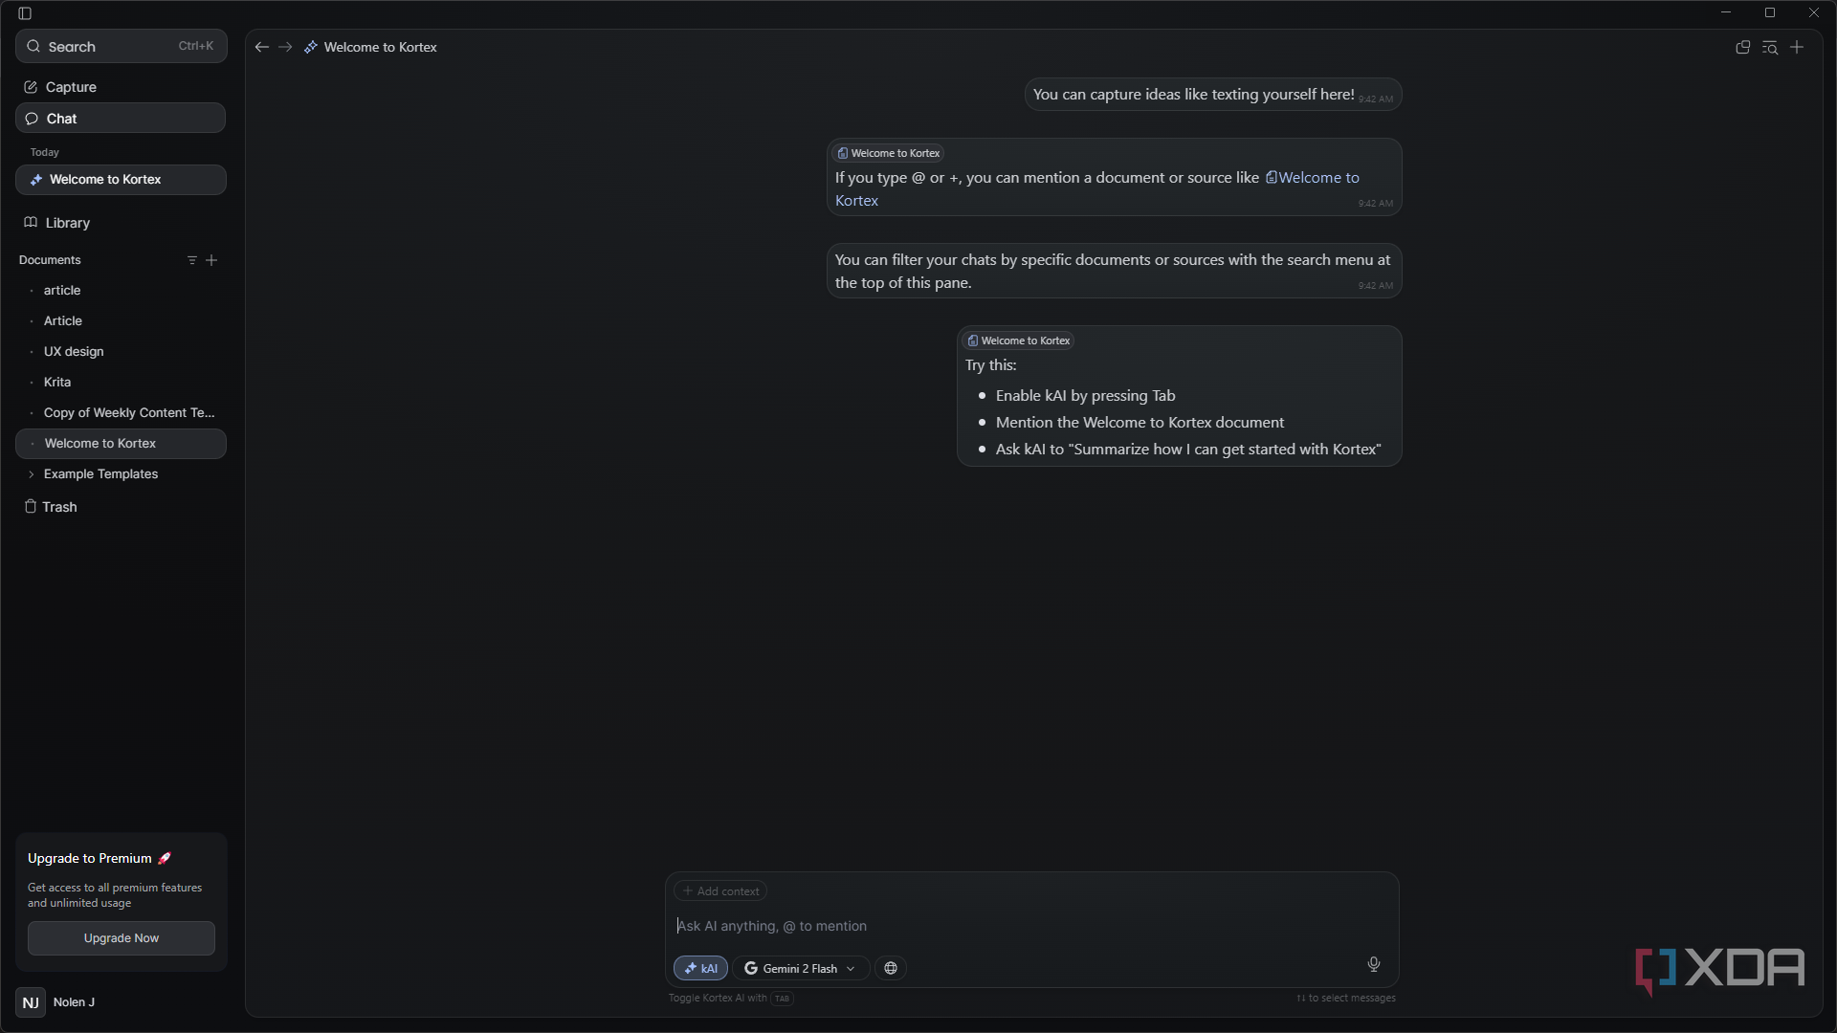Open the Gemini 2 Flash model dropdown
The image size is (1837, 1033).
pos(801,969)
